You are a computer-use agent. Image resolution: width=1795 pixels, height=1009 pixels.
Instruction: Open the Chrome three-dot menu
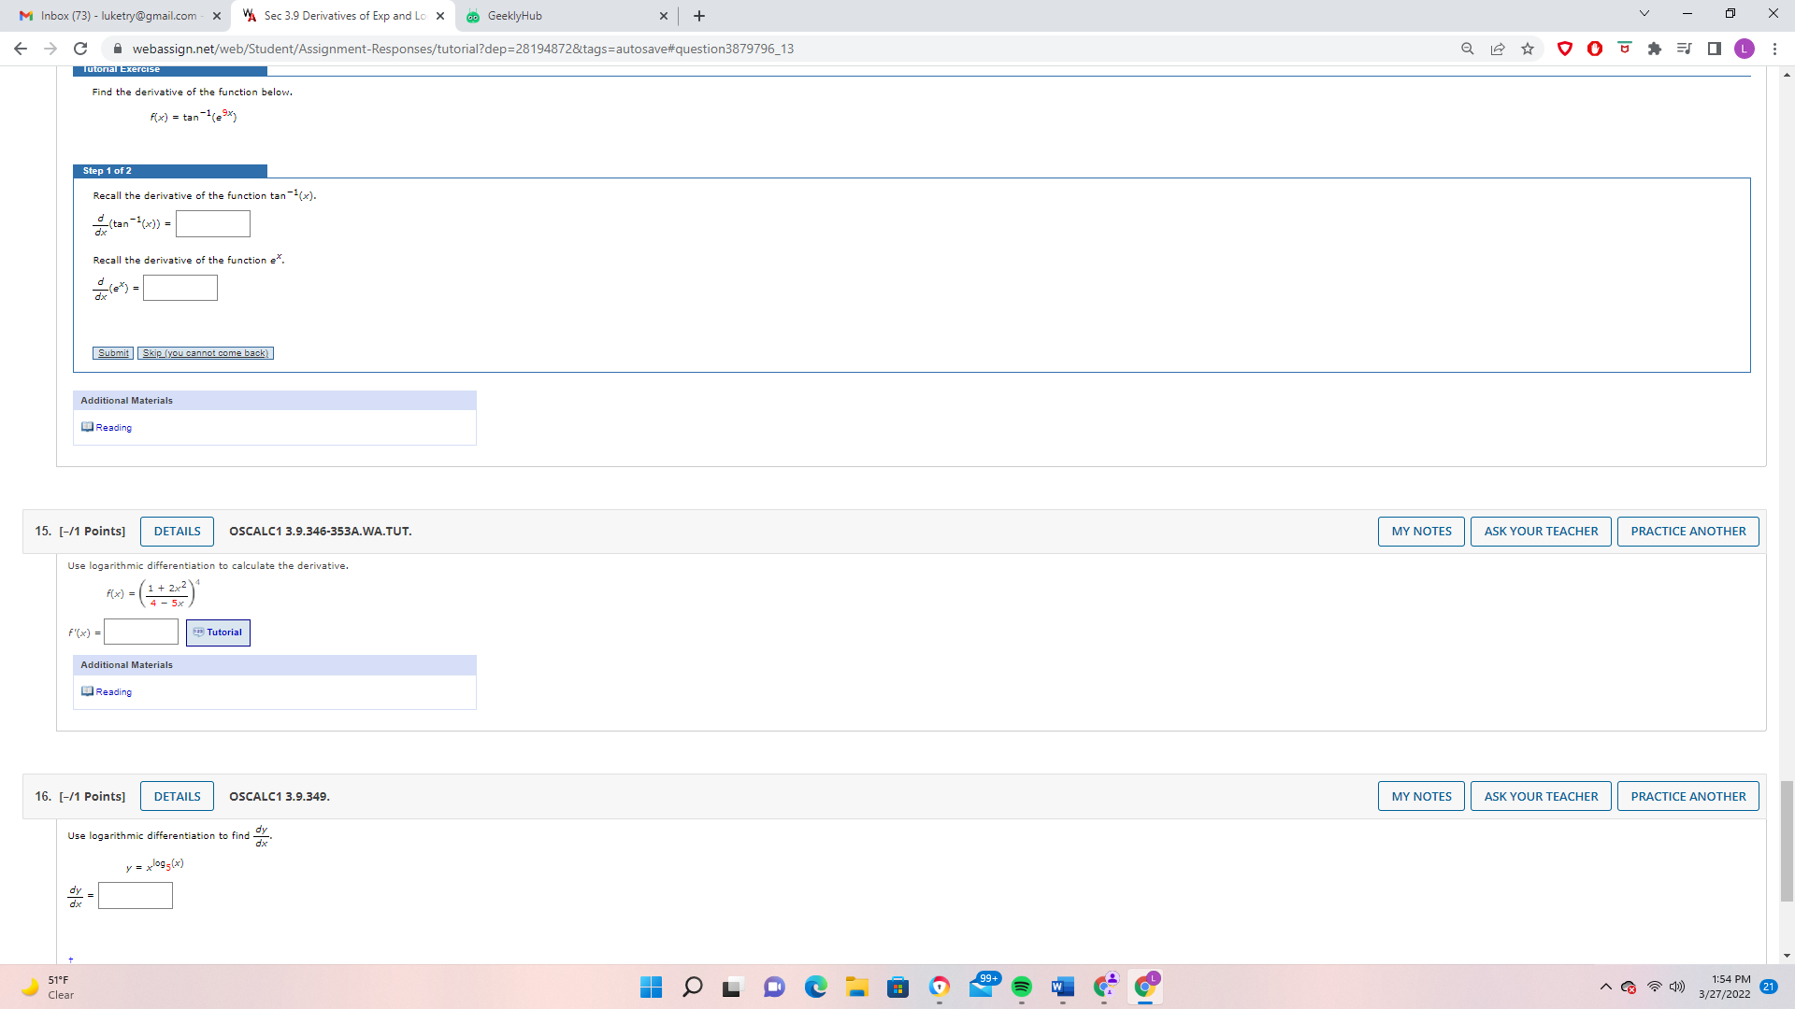[1774, 49]
